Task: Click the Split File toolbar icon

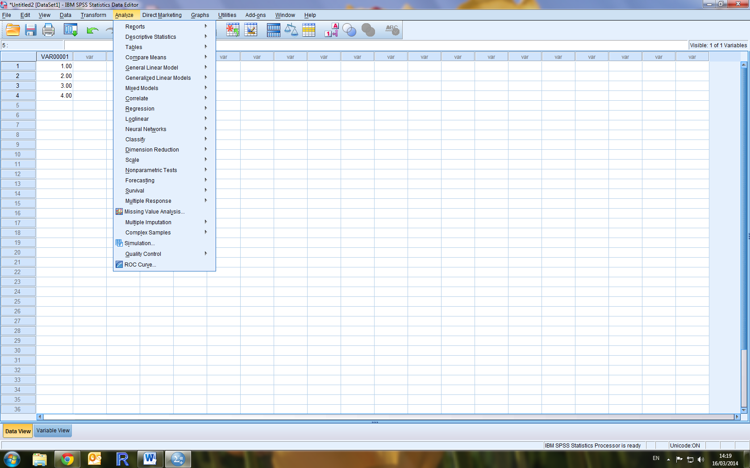Action: (274, 30)
